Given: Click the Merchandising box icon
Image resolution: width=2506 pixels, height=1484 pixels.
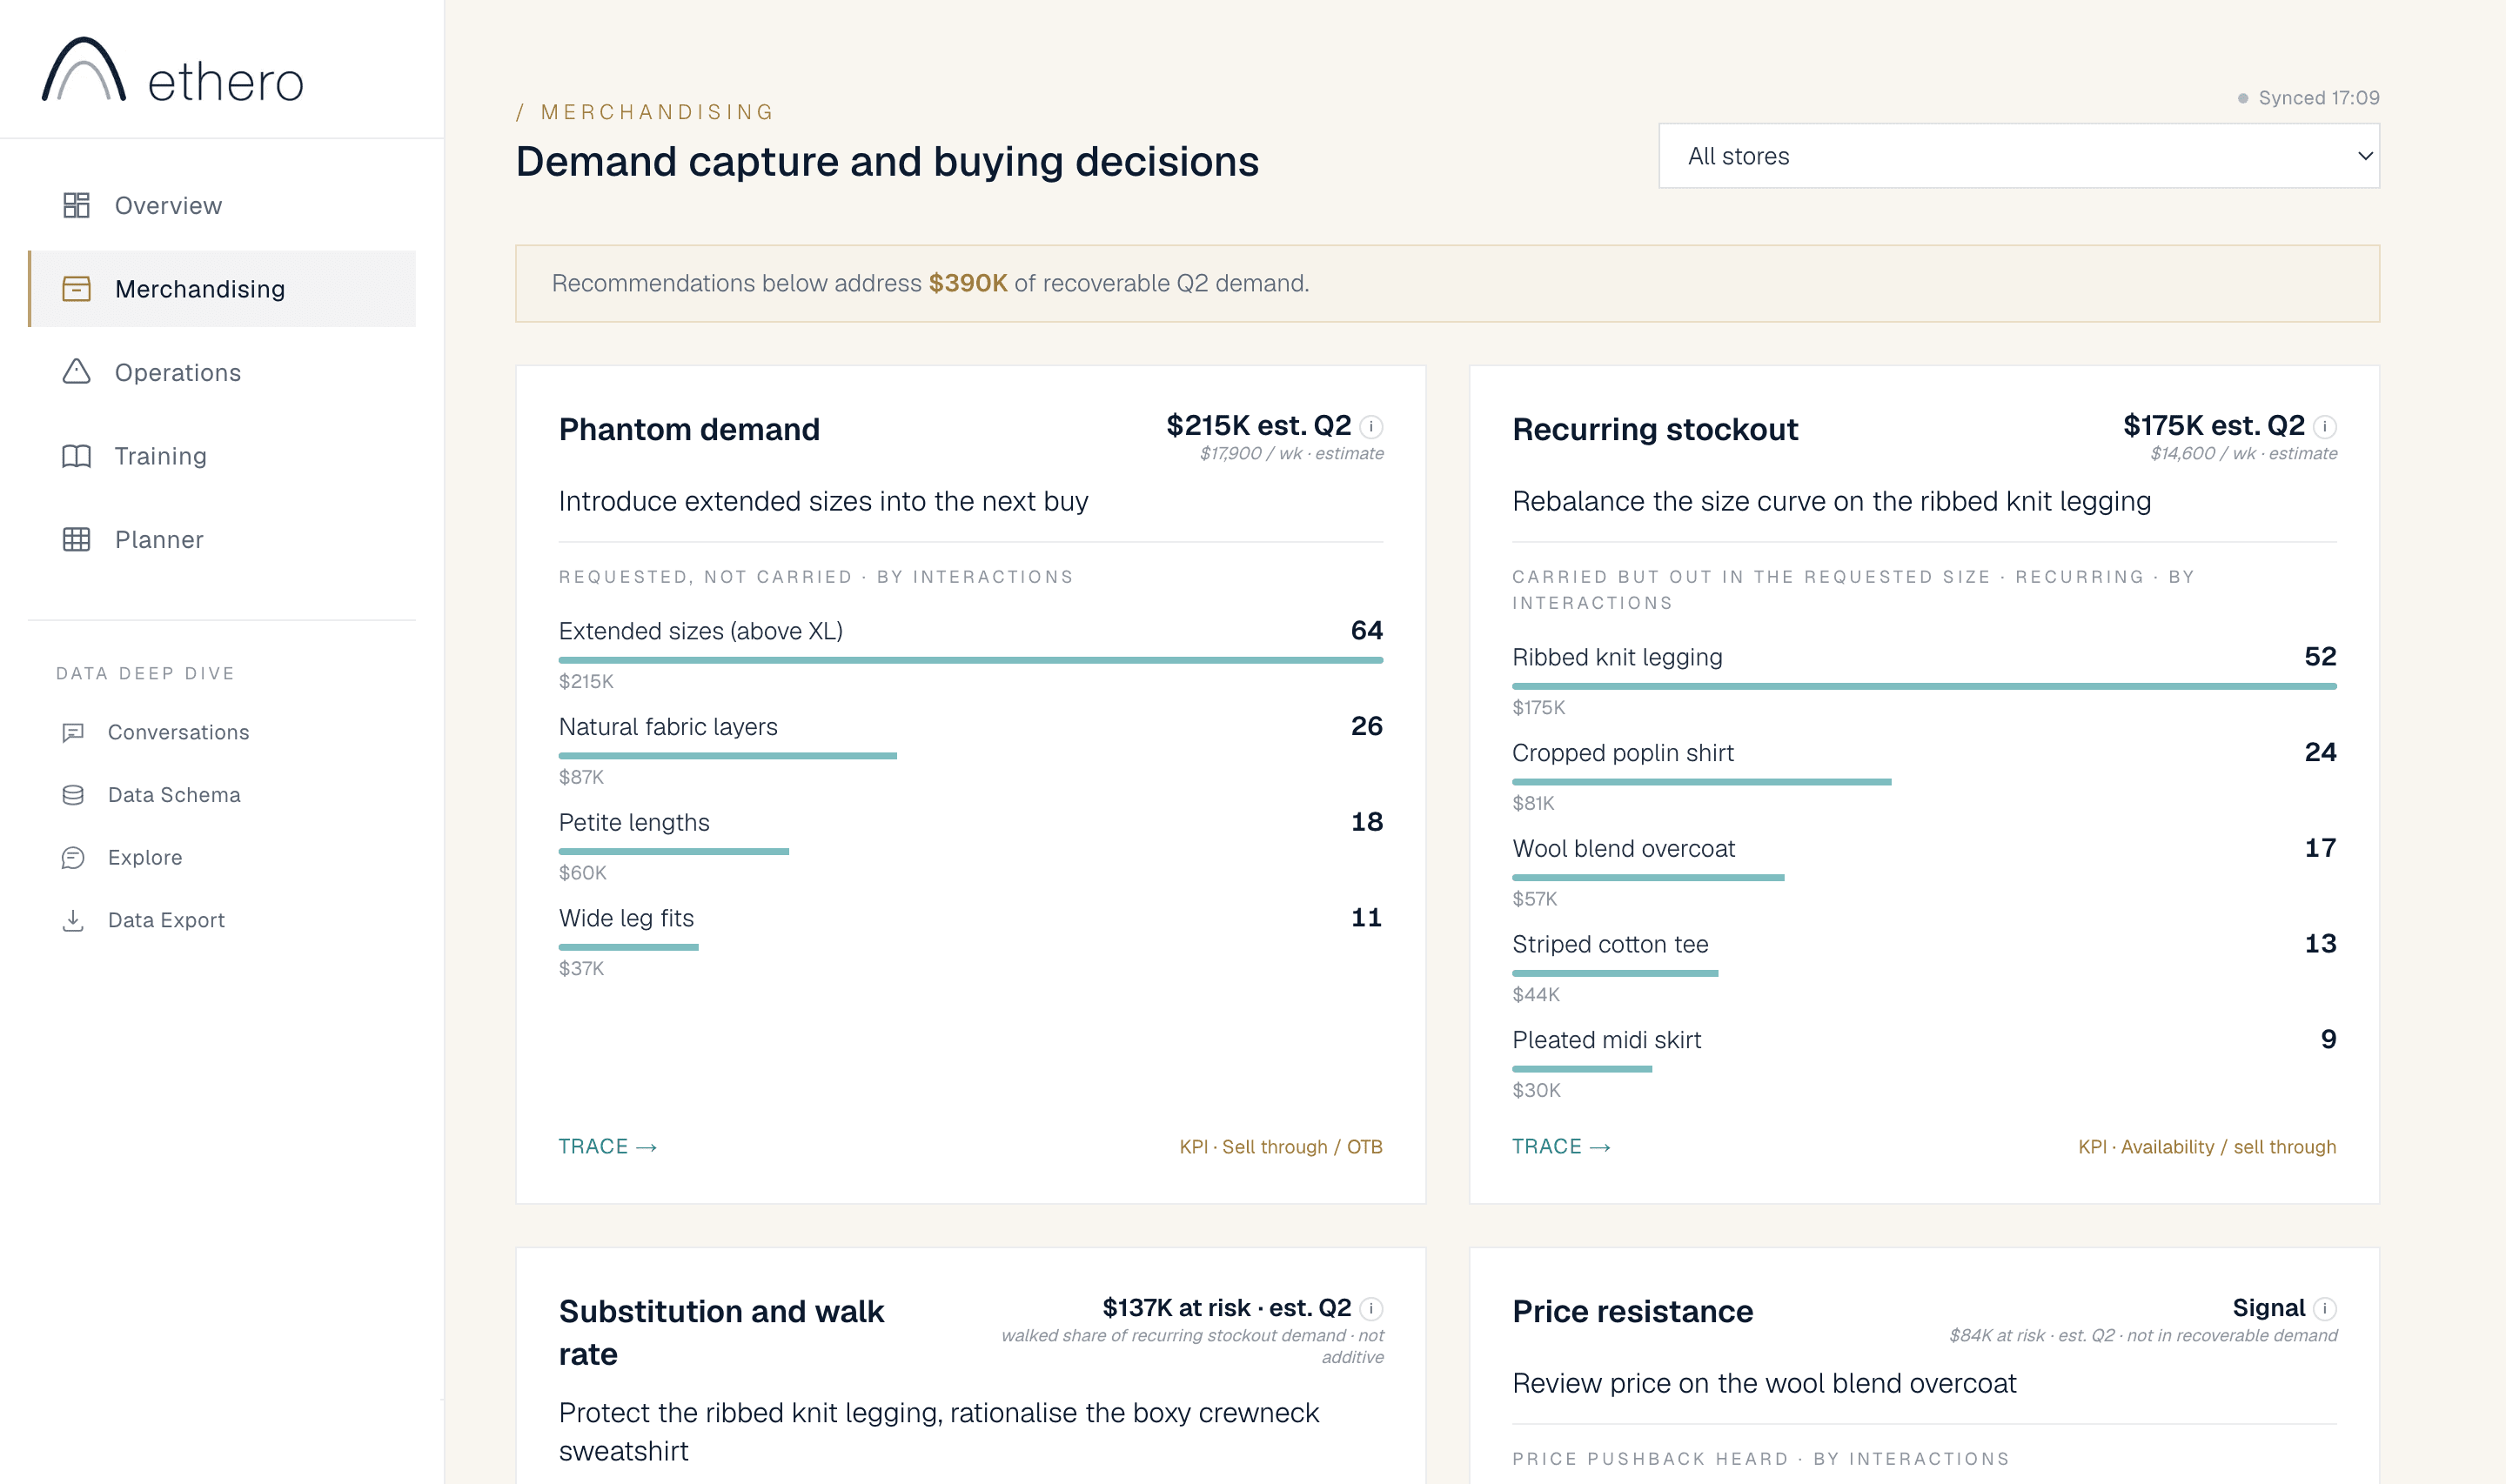Looking at the screenshot, I should (x=76, y=289).
